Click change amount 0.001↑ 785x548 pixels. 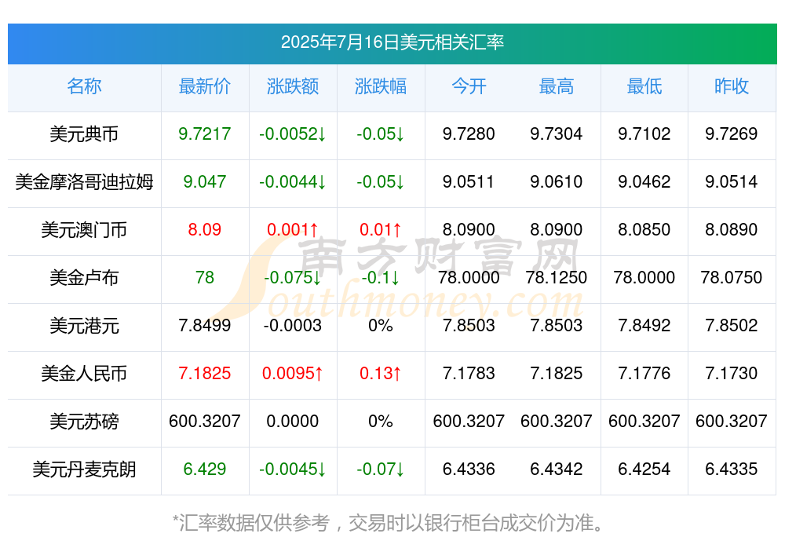[x=293, y=229]
